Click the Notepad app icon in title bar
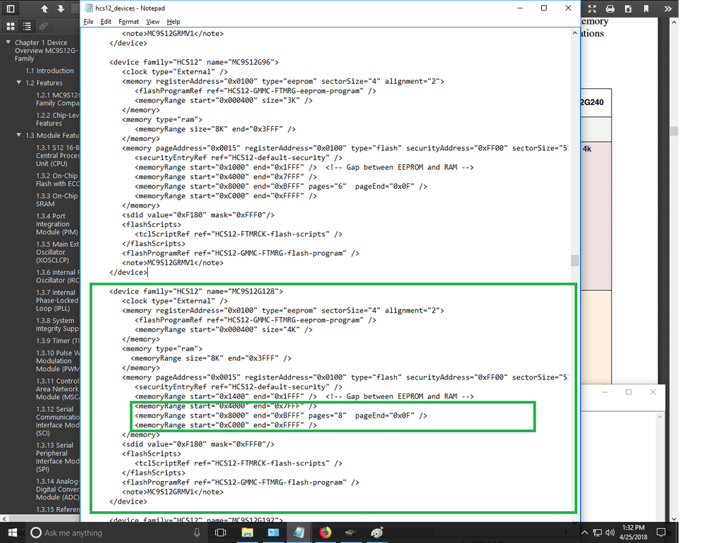Image resolution: width=704 pixels, height=543 pixels. pos(89,8)
